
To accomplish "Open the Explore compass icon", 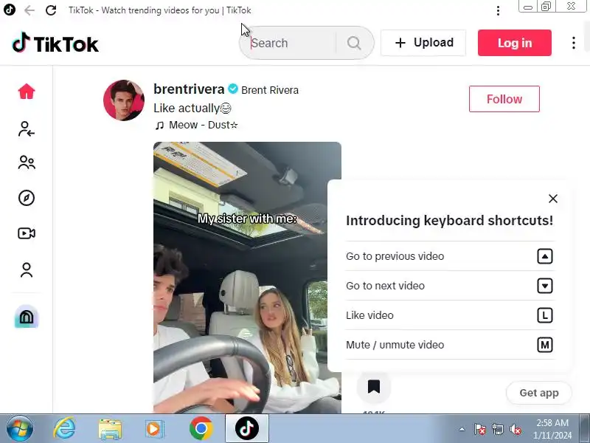I will [27, 198].
